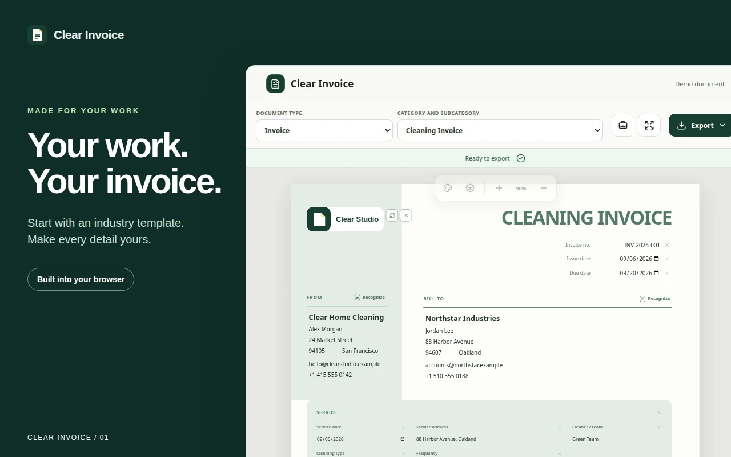Click the Clear Studio logo block
Image resolution: width=731 pixels, height=457 pixels.
pos(345,219)
